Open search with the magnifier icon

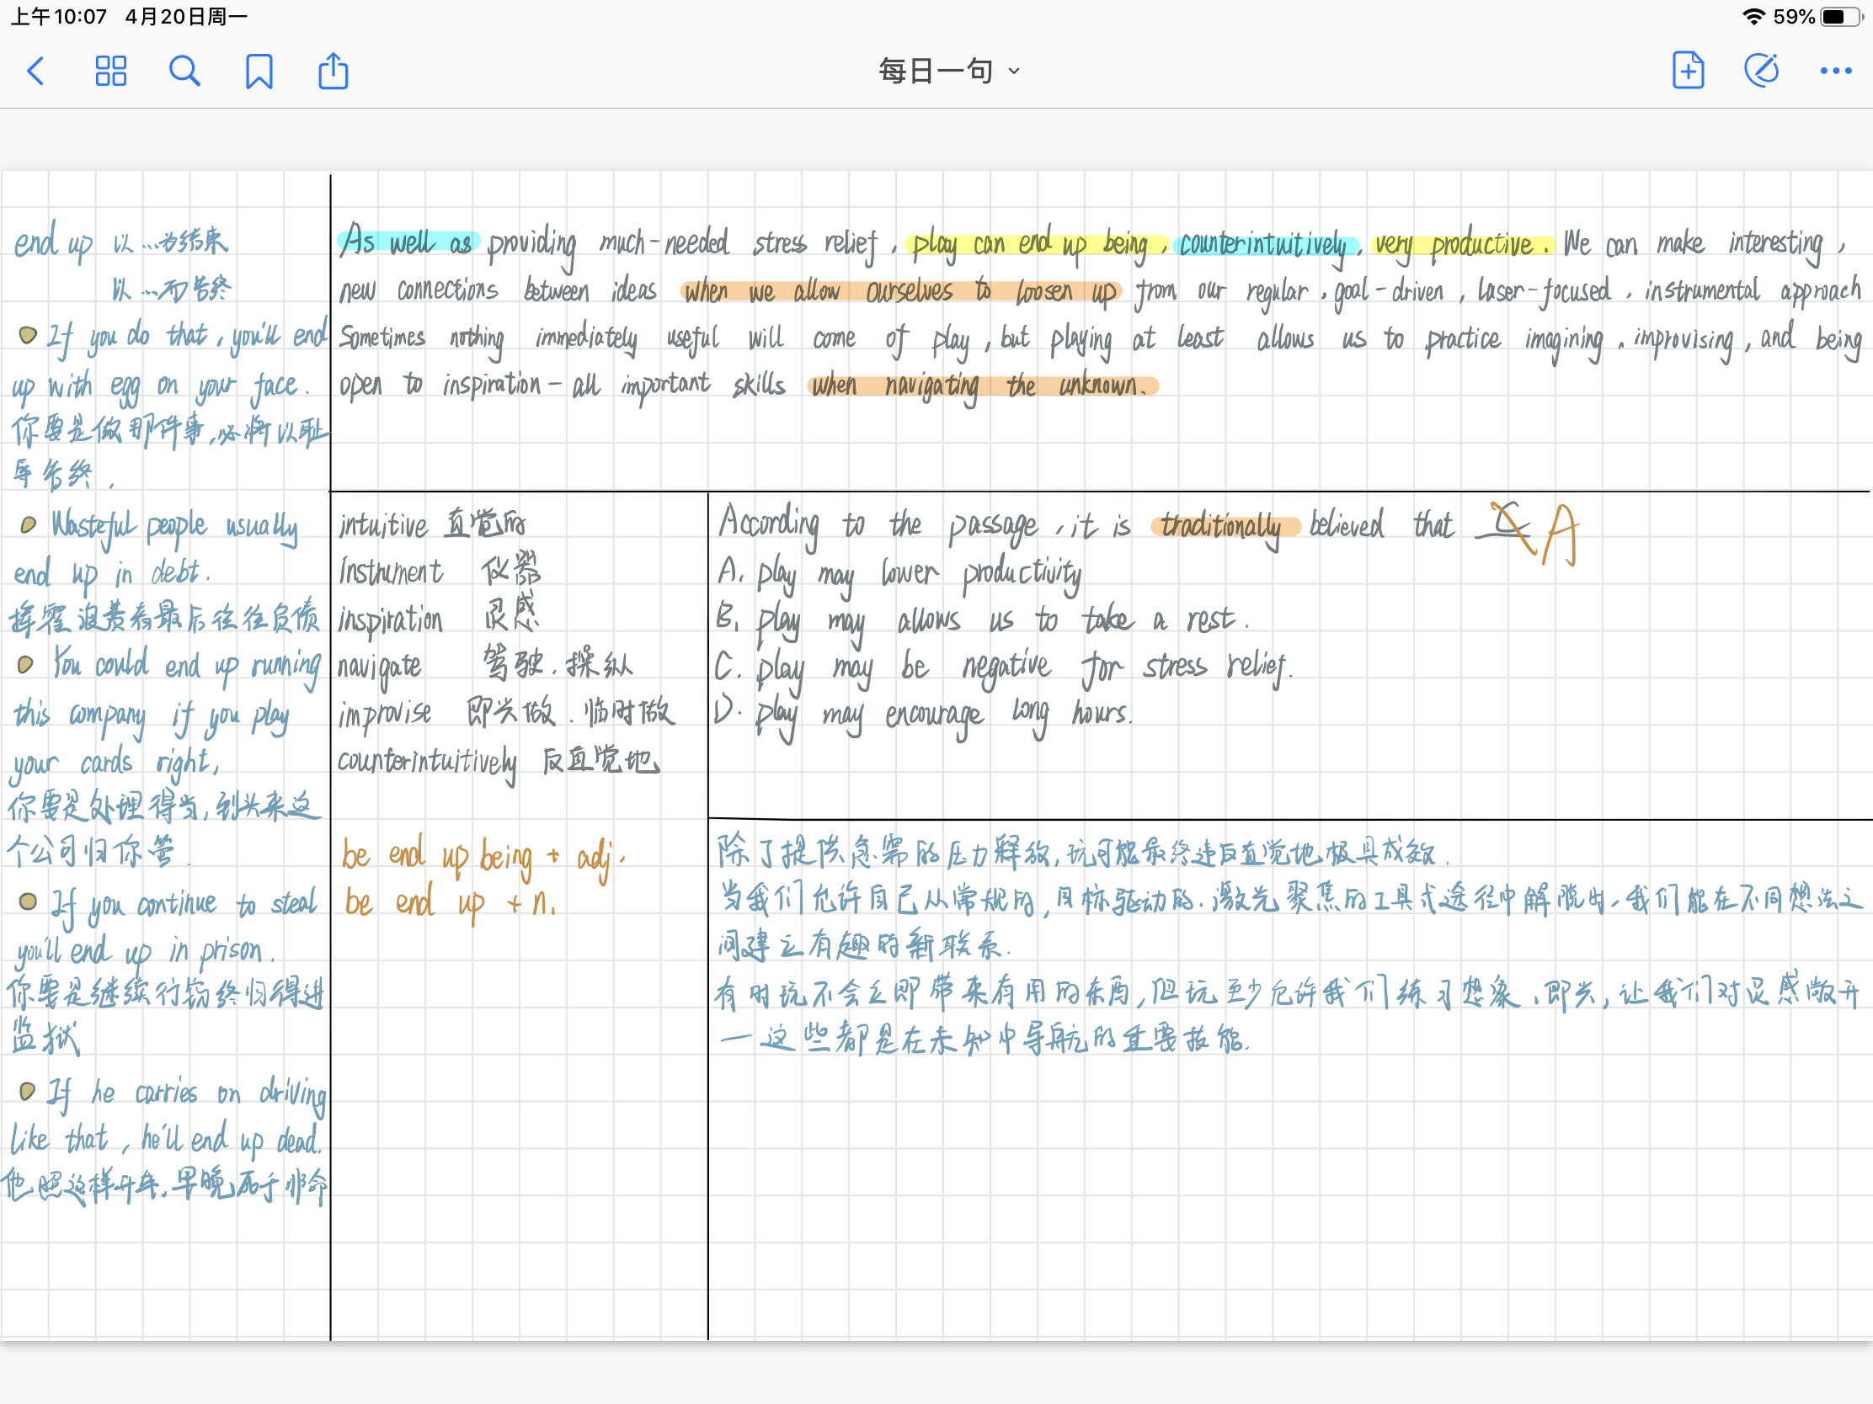pos(184,71)
